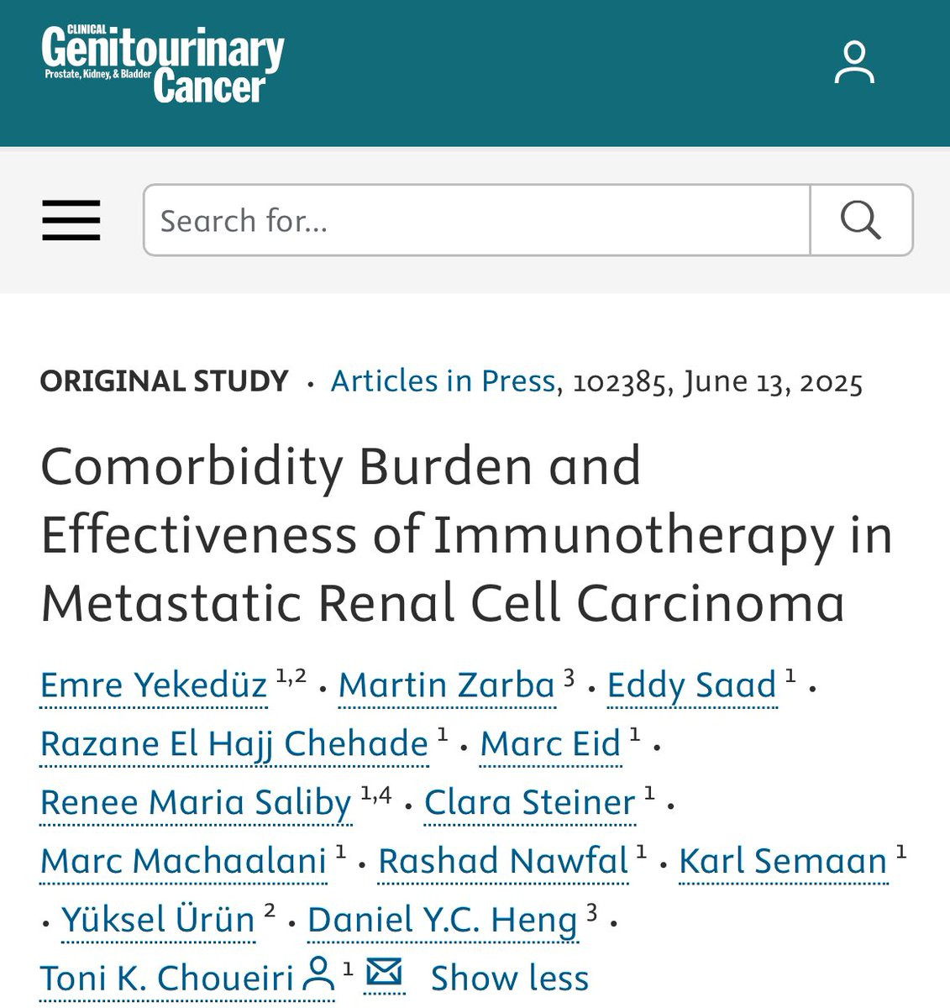Click the magnifying glass search button
Image resolution: width=950 pixels, height=1008 pixels.
861,220
